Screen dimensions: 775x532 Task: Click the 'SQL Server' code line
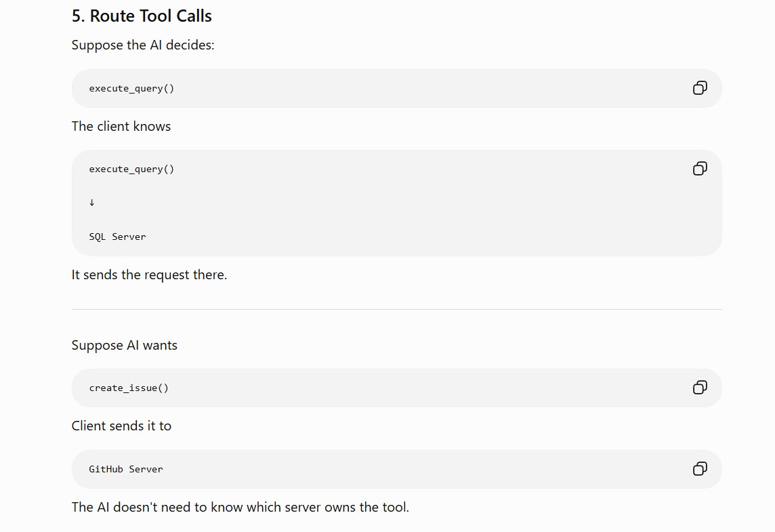pos(117,237)
